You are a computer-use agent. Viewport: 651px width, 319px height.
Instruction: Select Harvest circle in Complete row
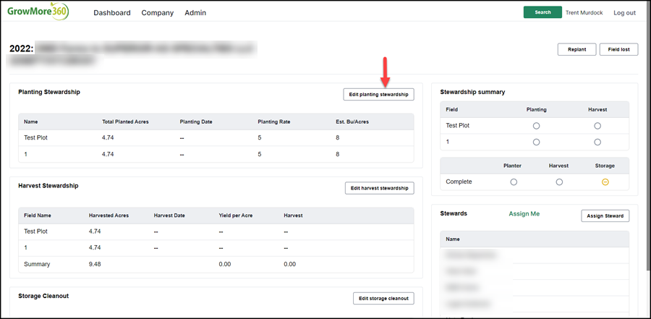559,182
